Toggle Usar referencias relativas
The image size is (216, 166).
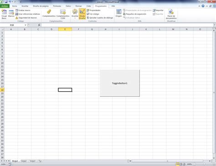pyautogui.click(x=28, y=14)
